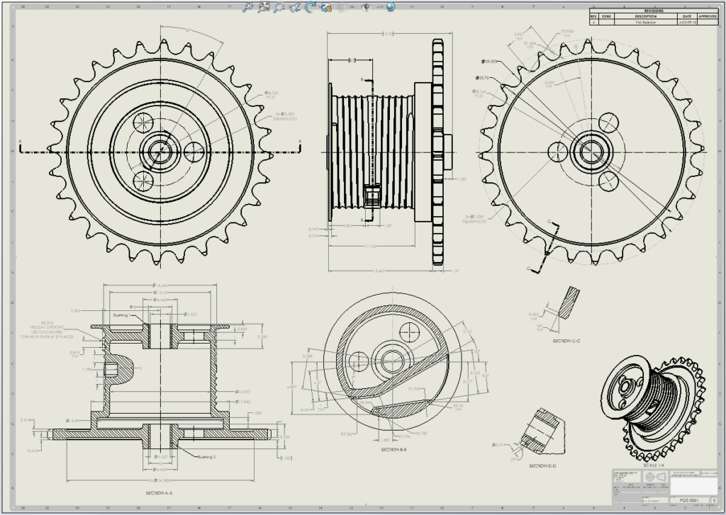
Task: Click the Previous View magnifier icon
Action: pyautogui.click(x=279, y=6)
